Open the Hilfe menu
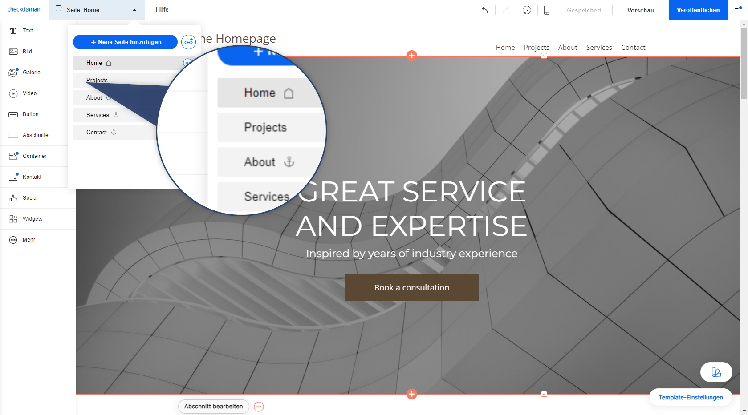Screen dimensions: 748x415 click(162, 10)
